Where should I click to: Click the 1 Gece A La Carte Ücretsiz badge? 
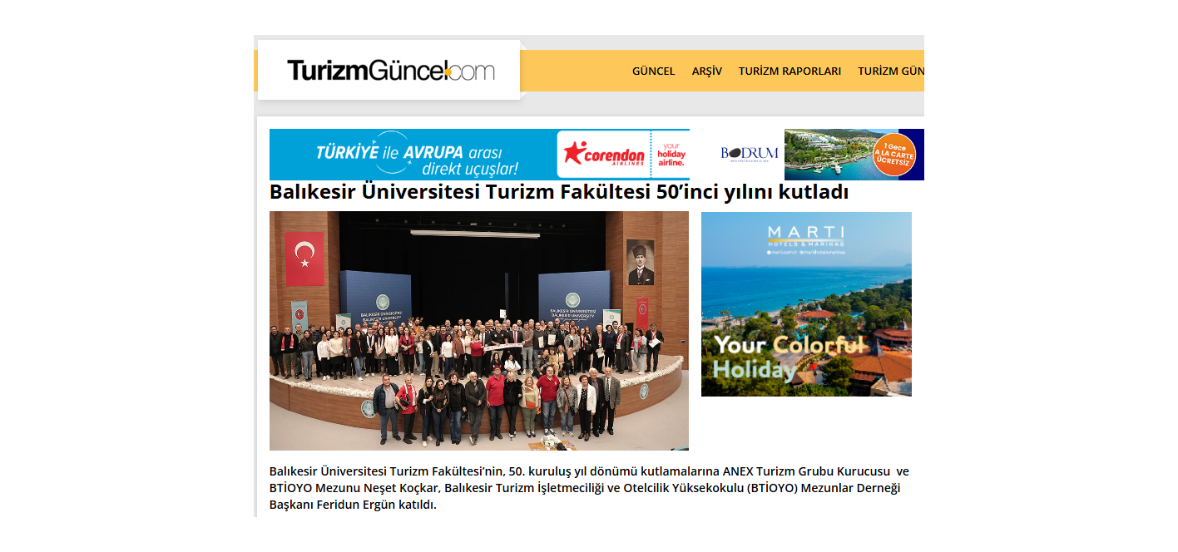tap(894, 155)
